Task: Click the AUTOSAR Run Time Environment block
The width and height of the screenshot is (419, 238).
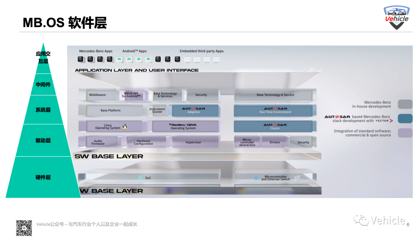Action: point(275,110)
